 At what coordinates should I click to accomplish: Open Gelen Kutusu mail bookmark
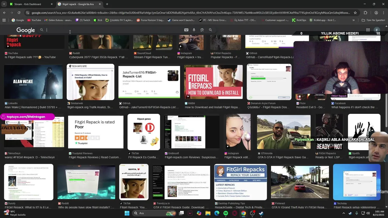[x=58, y=20]
